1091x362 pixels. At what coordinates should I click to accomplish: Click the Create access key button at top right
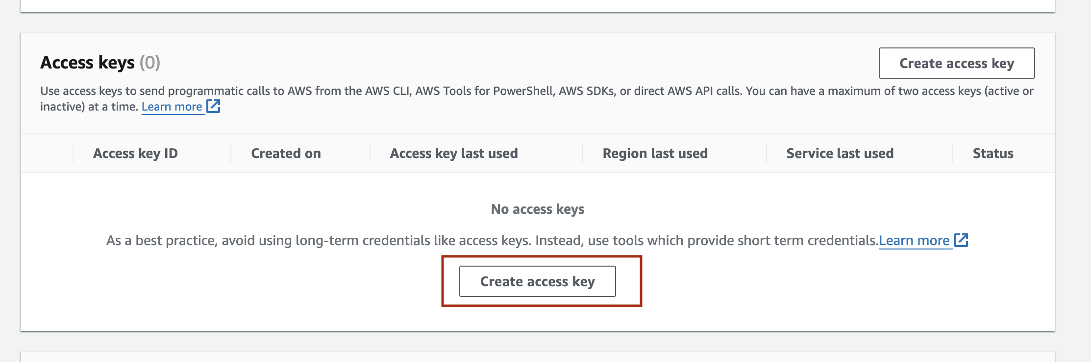956,63
